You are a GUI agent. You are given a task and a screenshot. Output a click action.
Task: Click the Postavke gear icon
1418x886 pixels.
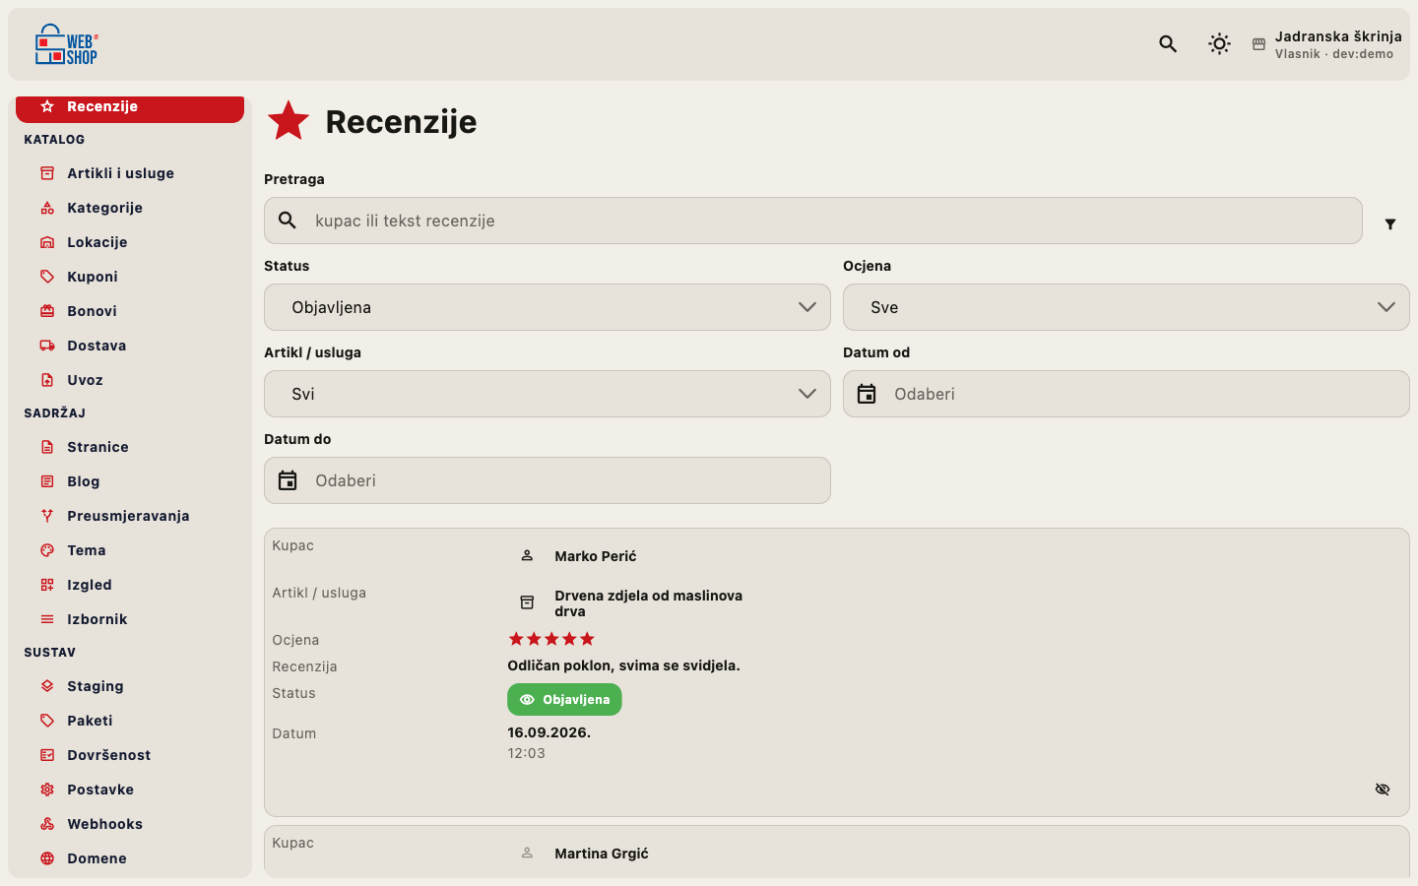pos(47,790)
